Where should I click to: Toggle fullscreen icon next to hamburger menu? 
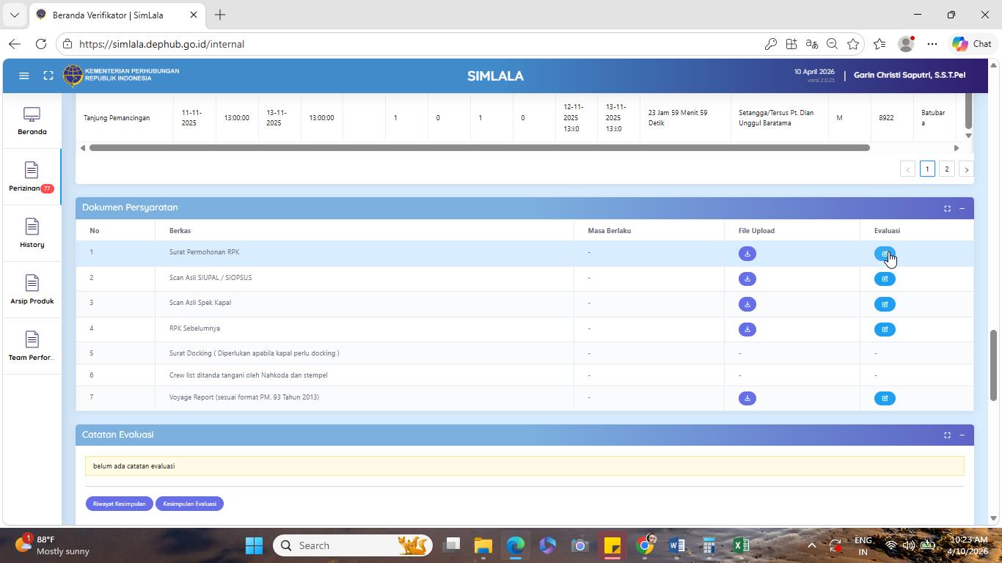(x=48, y=76)
